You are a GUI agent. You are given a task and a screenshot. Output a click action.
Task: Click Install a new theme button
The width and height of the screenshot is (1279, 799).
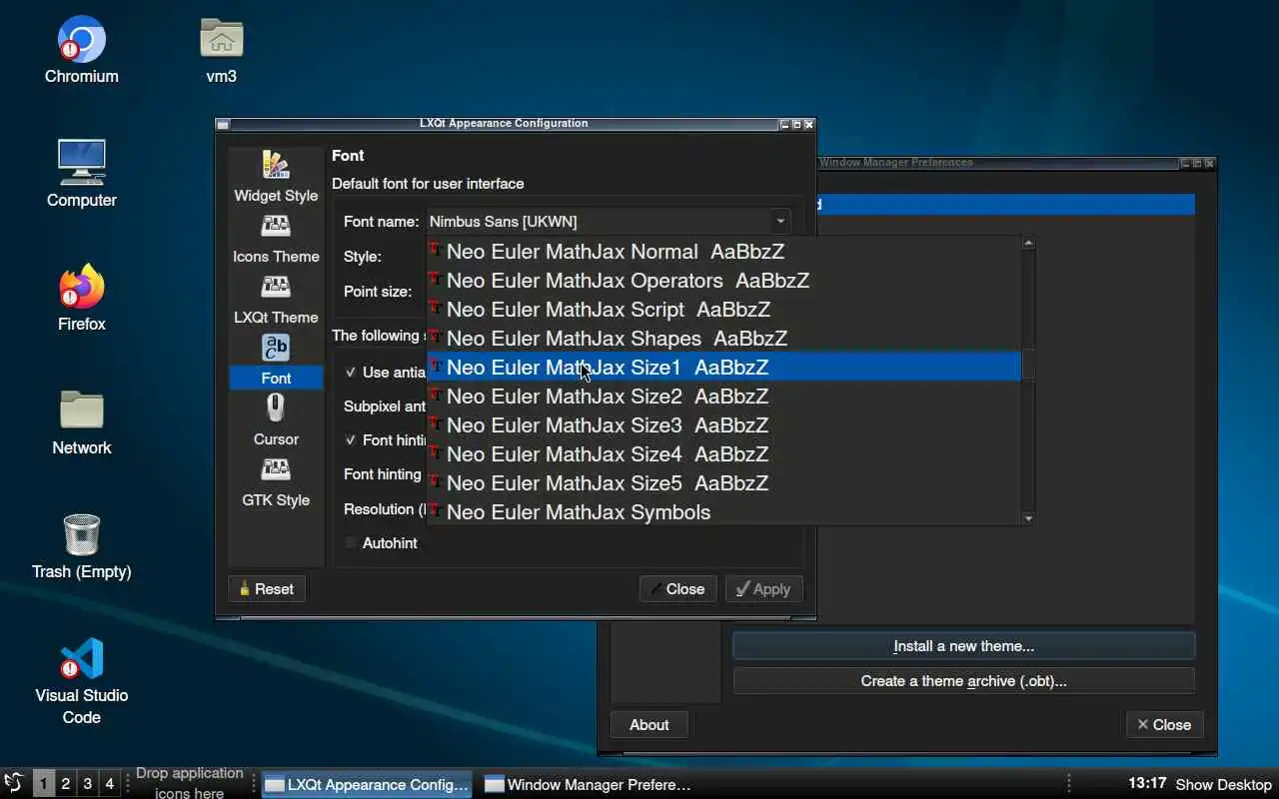coord(963,646)
